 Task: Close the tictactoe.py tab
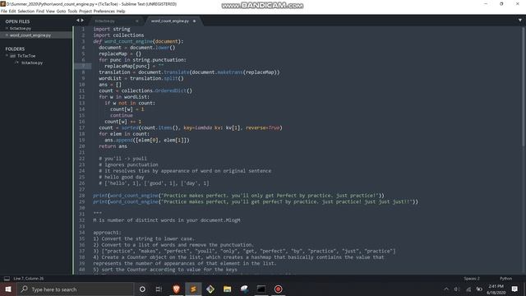point(137,21)
